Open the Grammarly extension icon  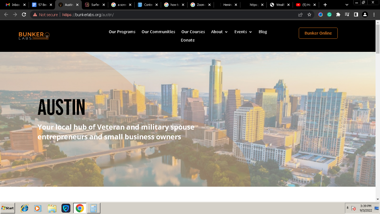(x=329, y=14)
